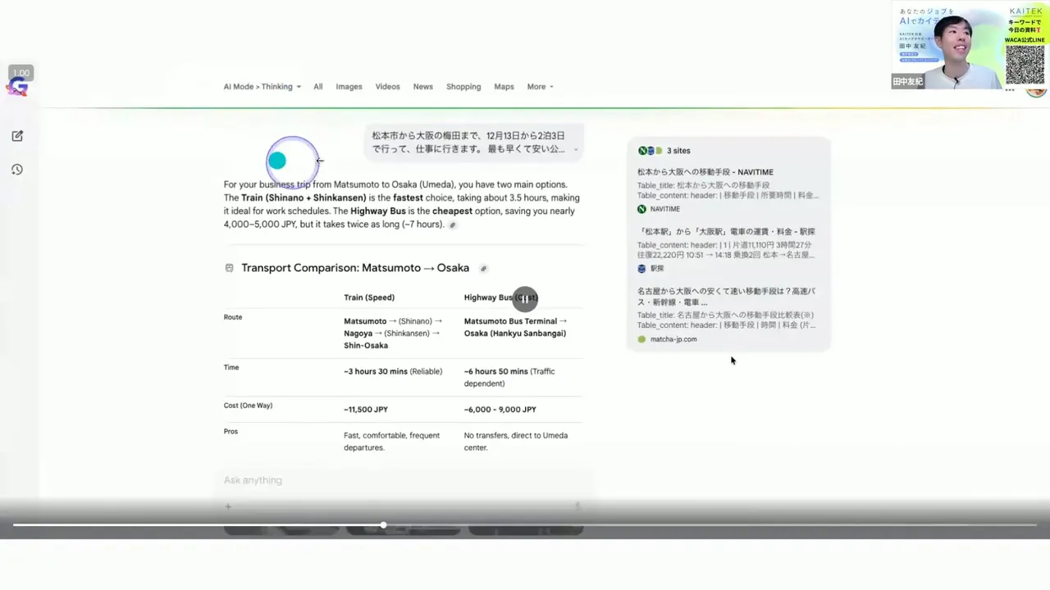
Task: Open search history via the clock icon
Action: 17,170
